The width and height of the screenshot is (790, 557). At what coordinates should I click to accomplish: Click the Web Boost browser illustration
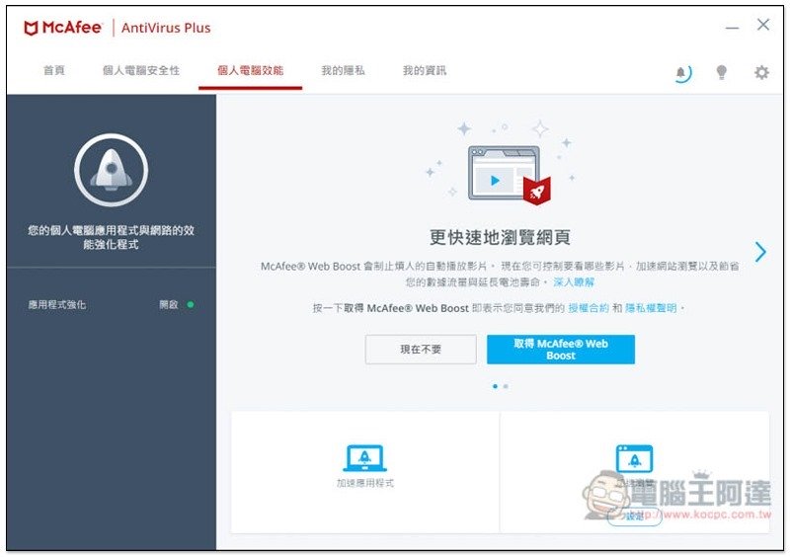tap(509, 175)
